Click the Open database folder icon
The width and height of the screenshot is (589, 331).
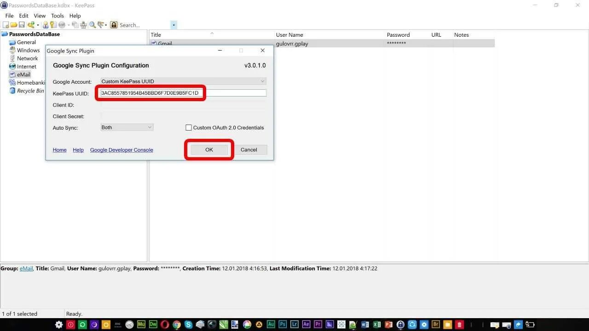pyautogui.click(x=14, y=25)
